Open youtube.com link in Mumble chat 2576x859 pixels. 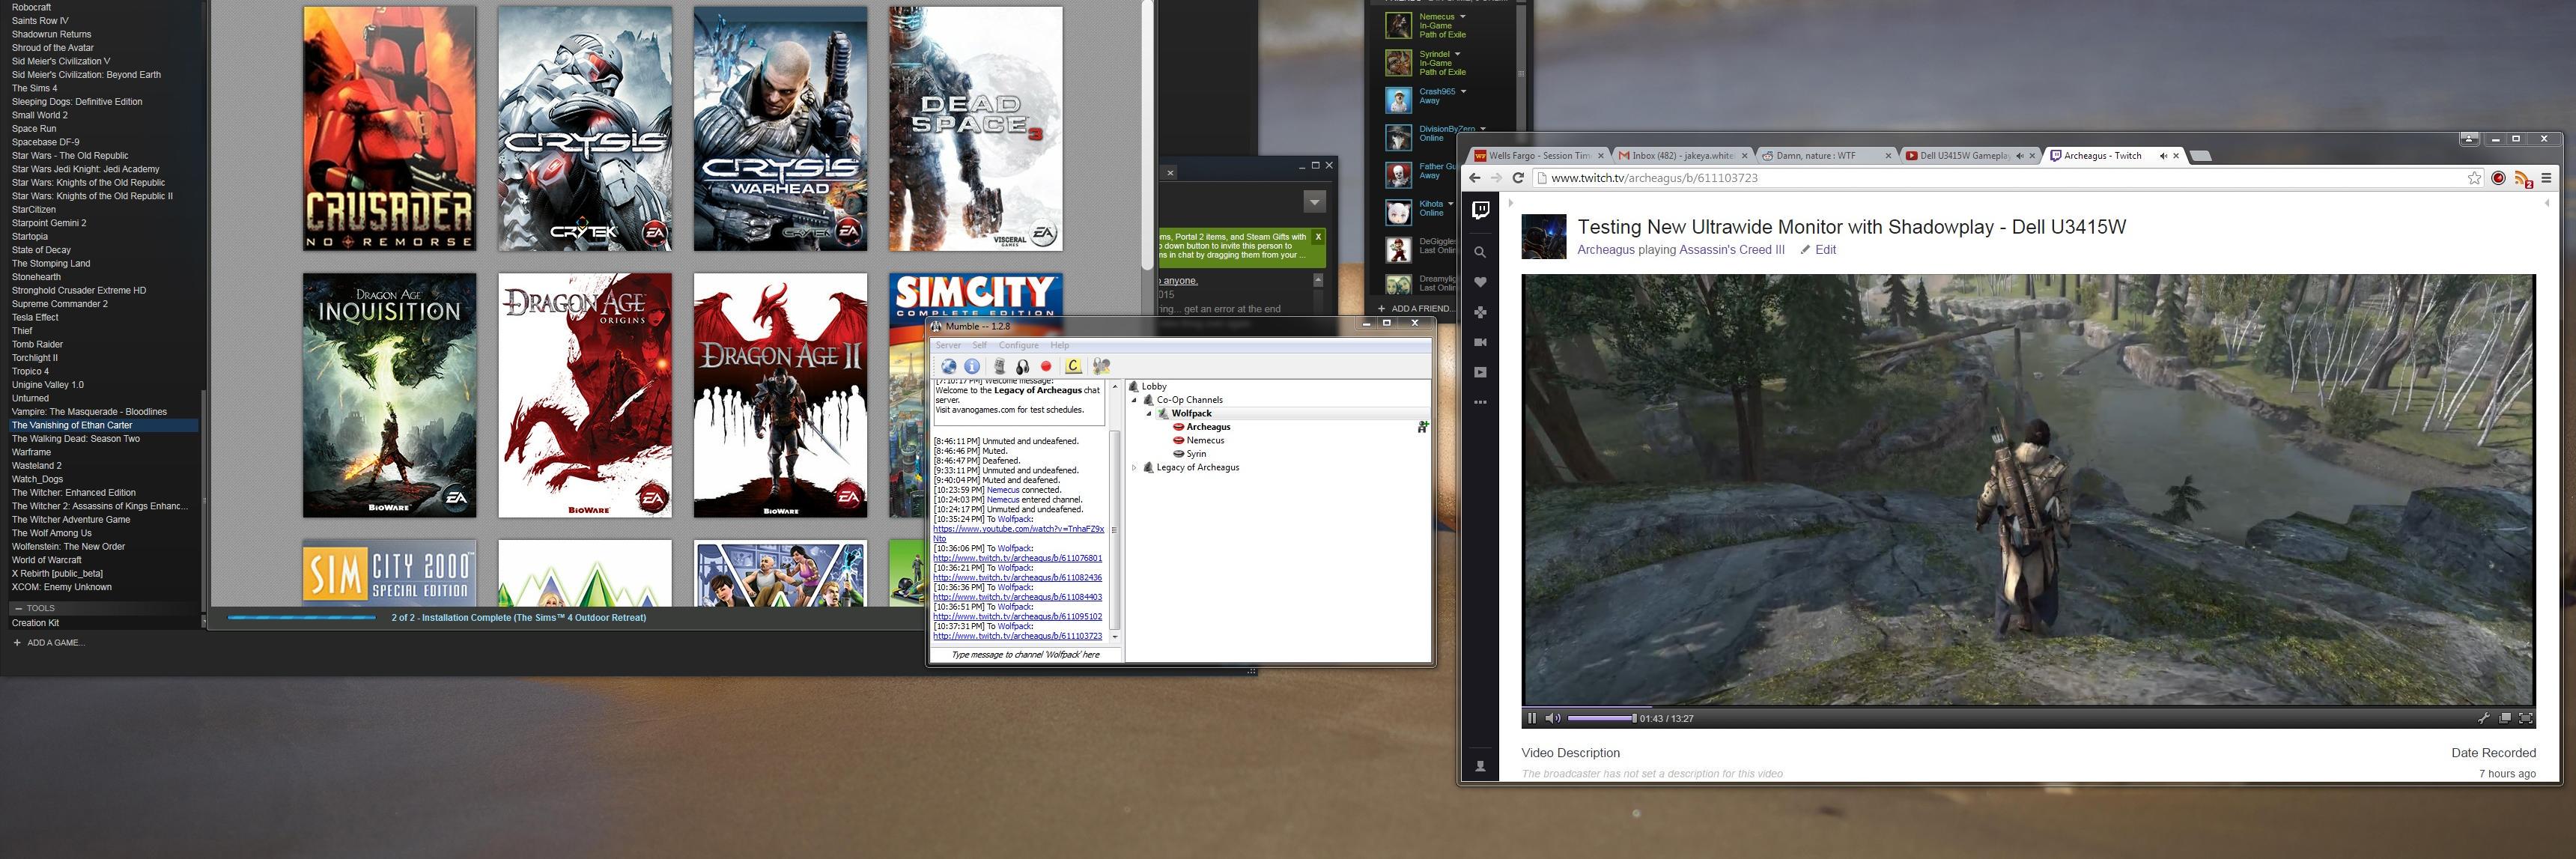1019,533
